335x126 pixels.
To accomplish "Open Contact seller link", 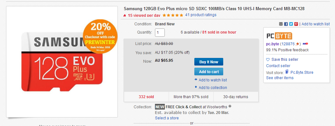I will 278,66.
